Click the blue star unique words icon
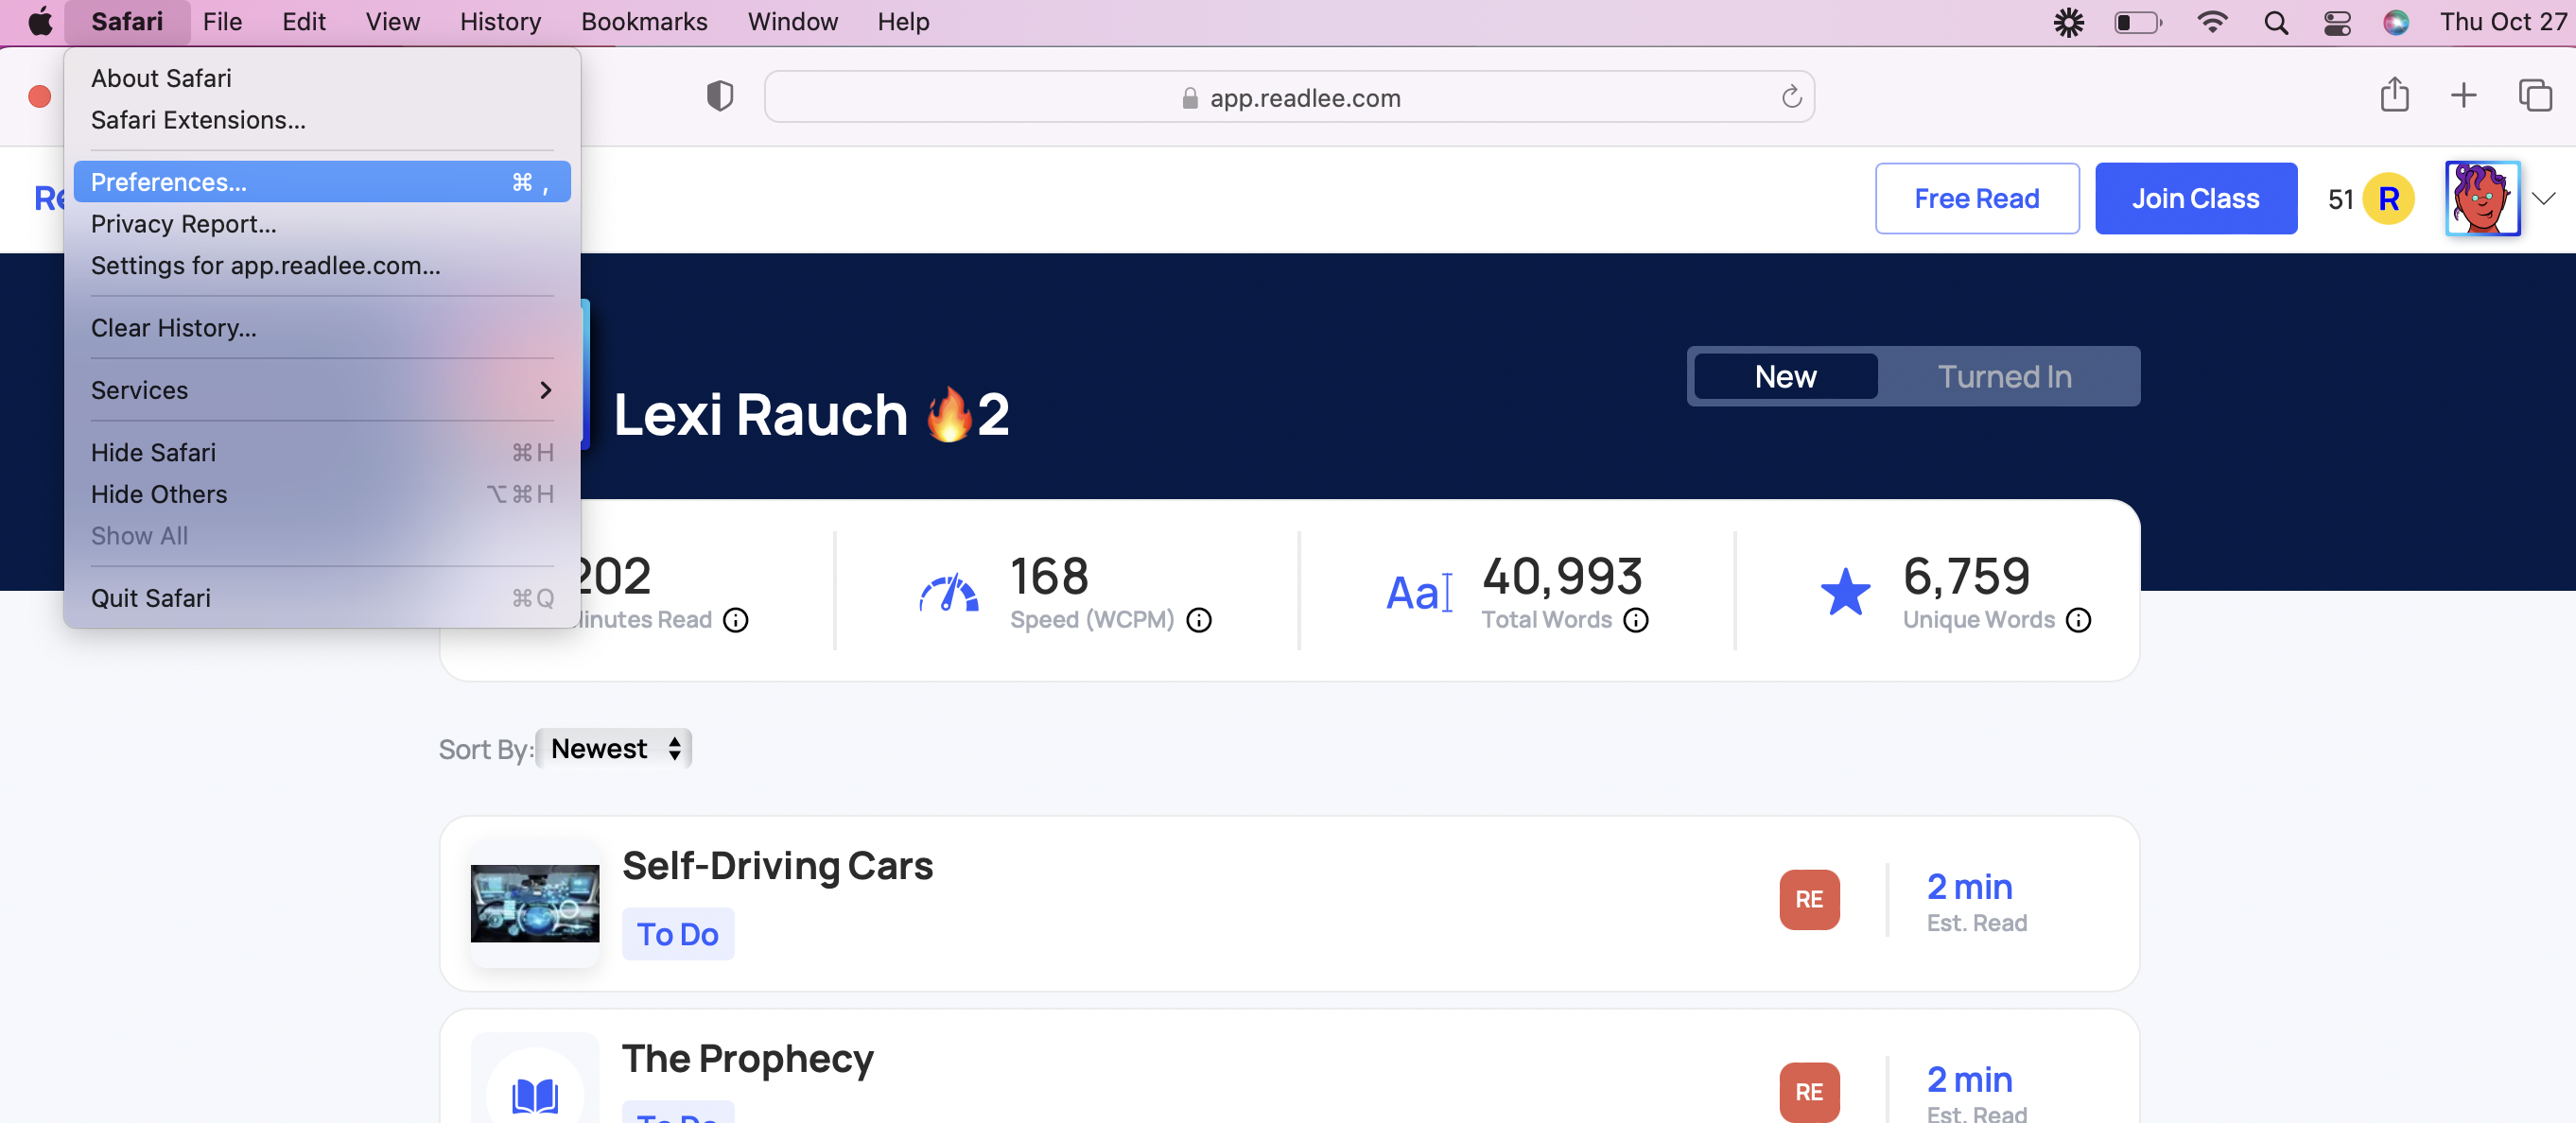 1845,591
